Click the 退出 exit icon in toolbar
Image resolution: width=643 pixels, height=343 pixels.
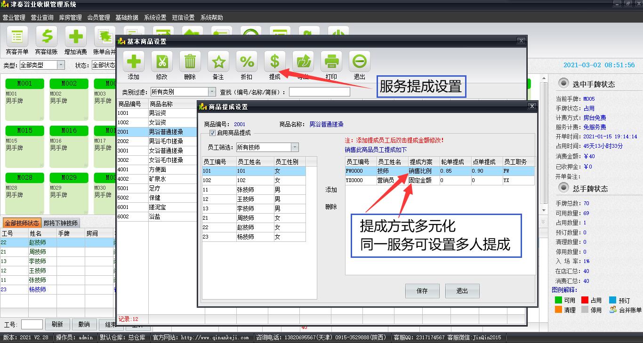360,62
